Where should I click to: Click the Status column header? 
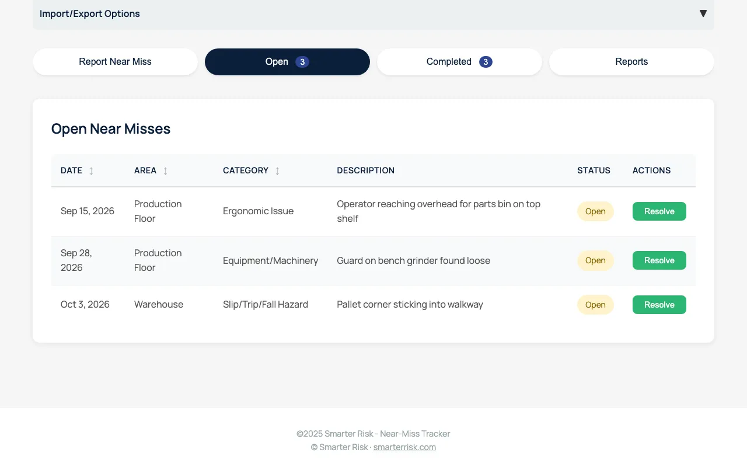click(594, 170)
